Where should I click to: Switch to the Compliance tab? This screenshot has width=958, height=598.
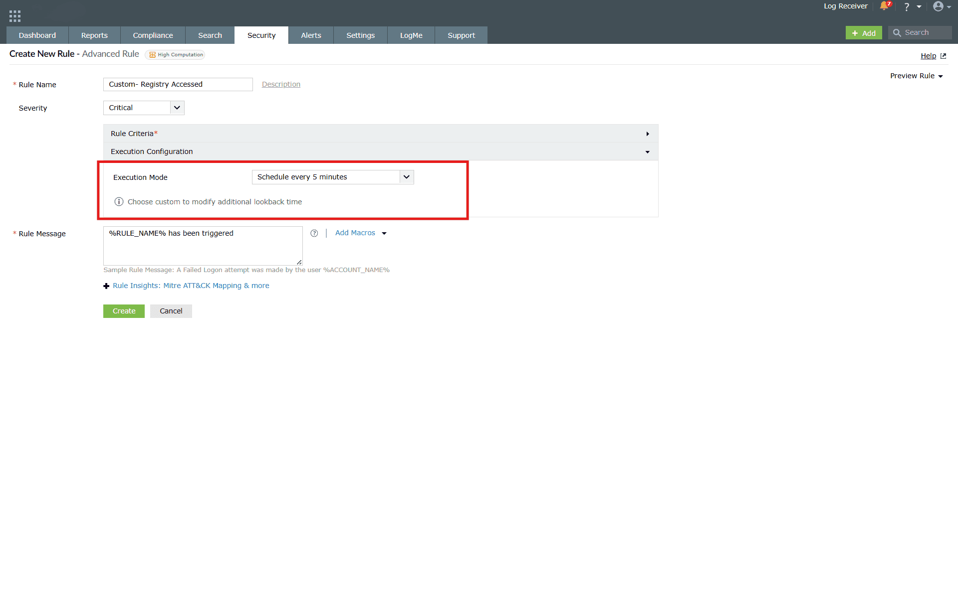click(x=153, y=35)
